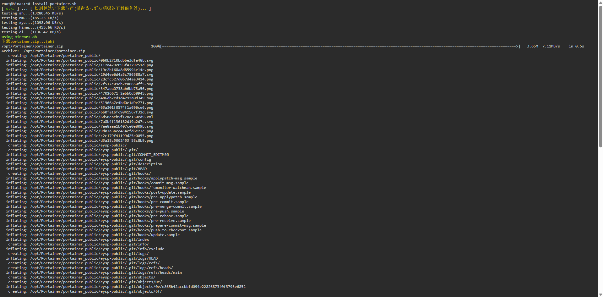Click the vertical scrollbar thumb

[600, 75]
